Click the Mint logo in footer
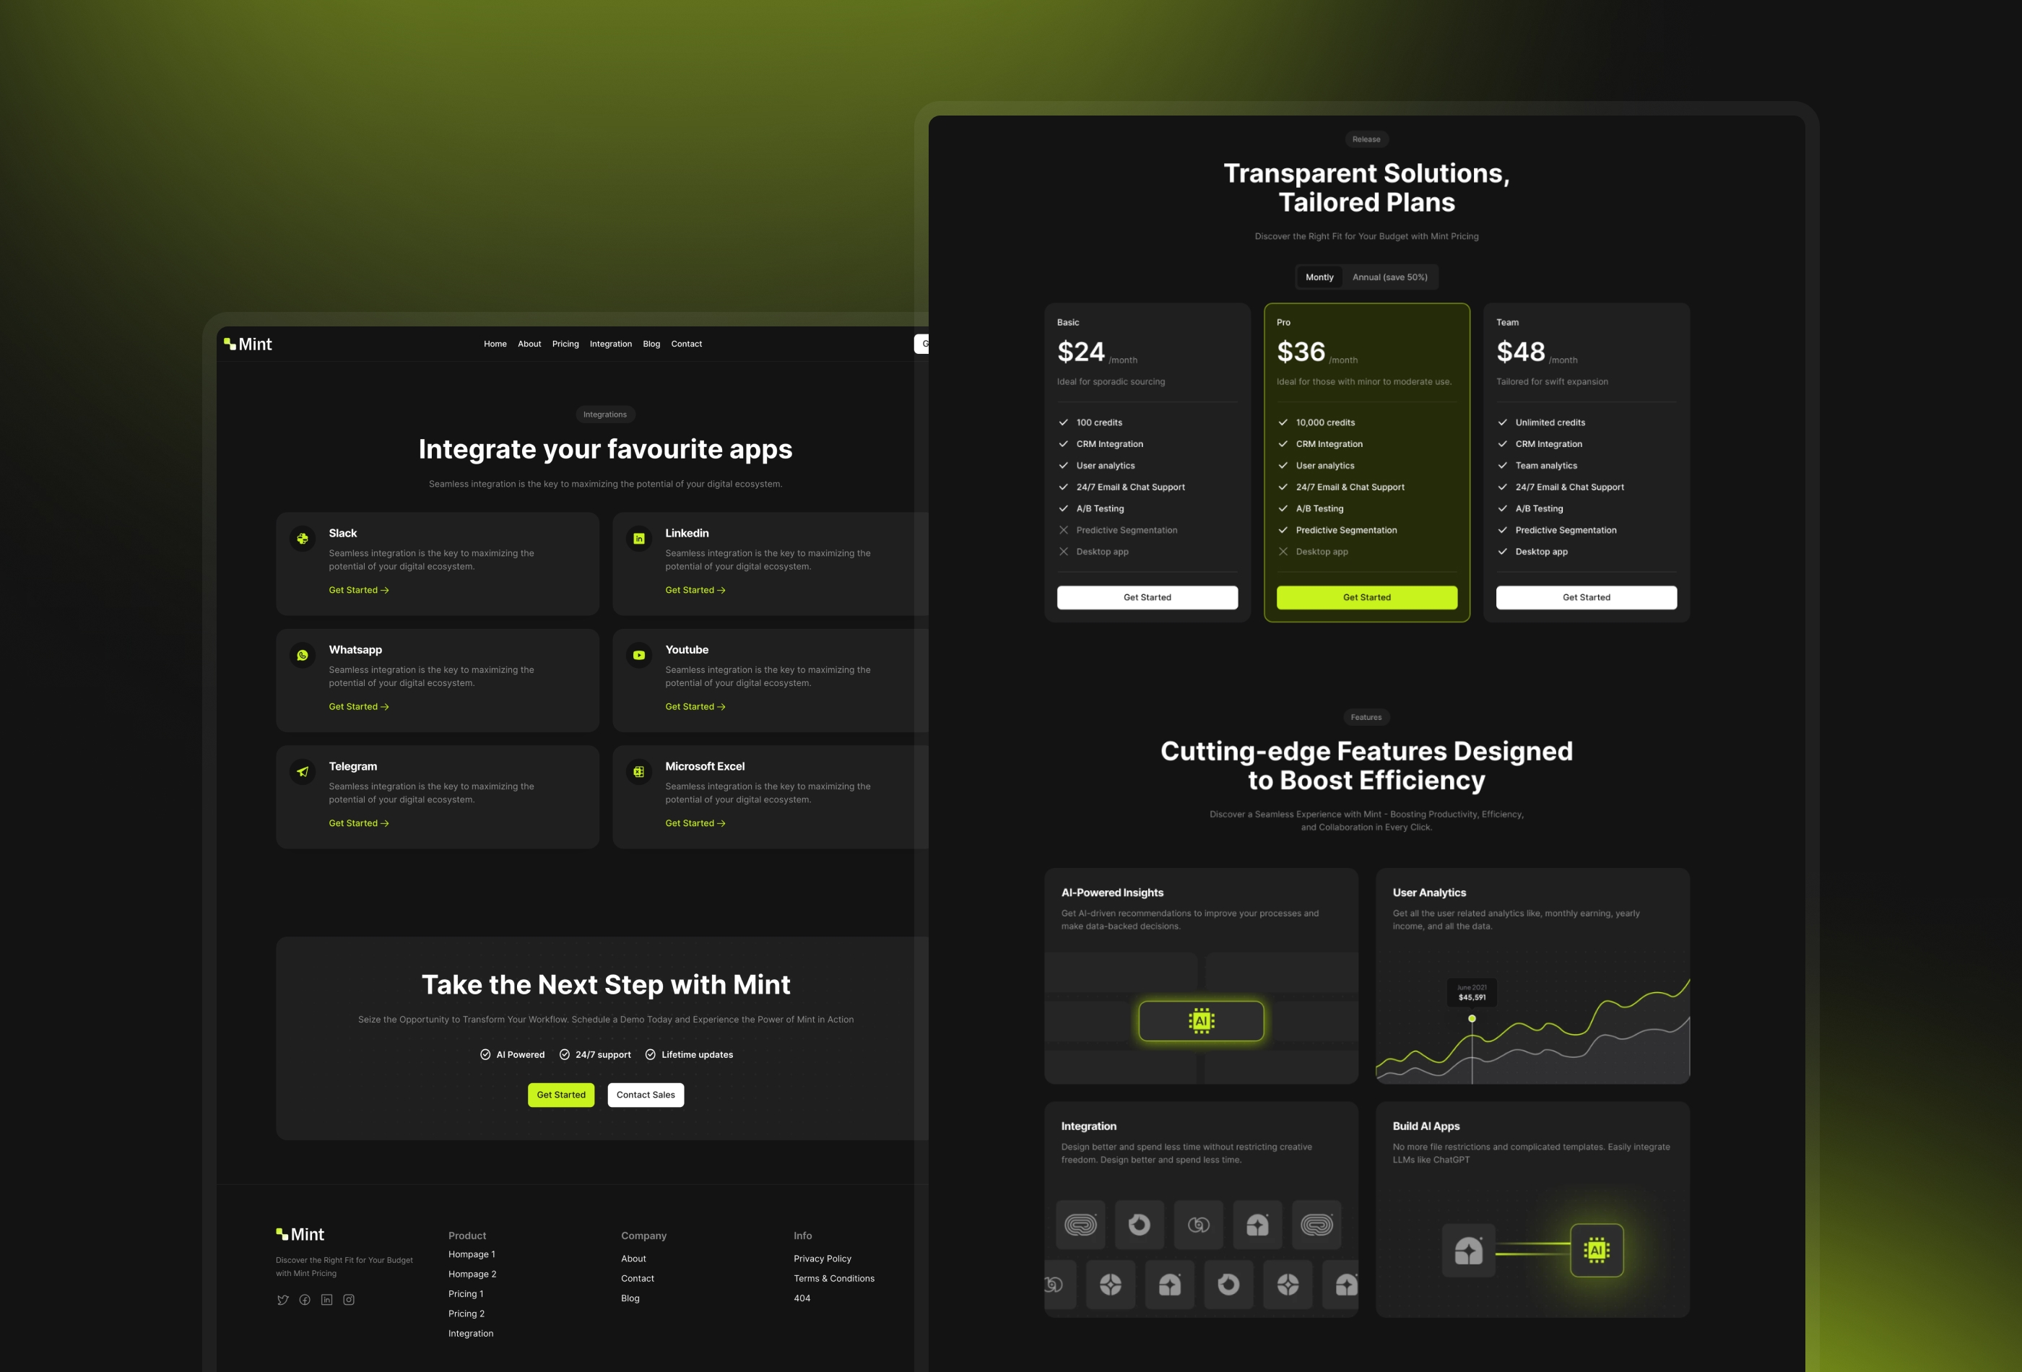This screenshot has width=2022, height=1372. coord(300,1236)
